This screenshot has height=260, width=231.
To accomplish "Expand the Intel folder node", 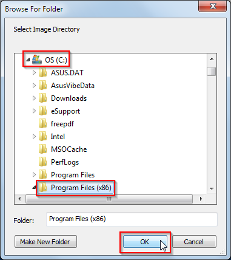I will (x=34, y=137).
